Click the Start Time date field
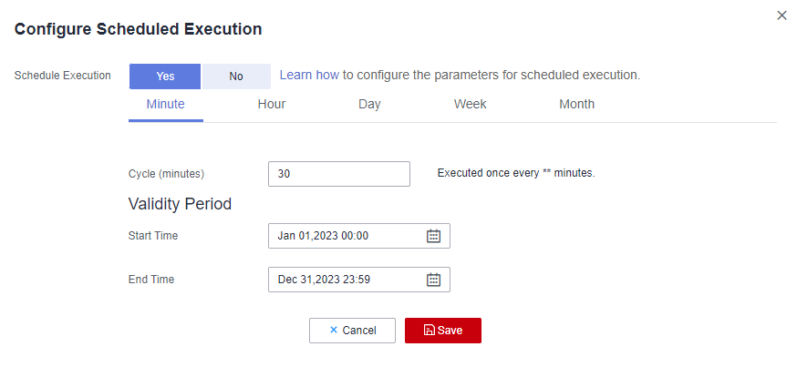 [347, 236]
